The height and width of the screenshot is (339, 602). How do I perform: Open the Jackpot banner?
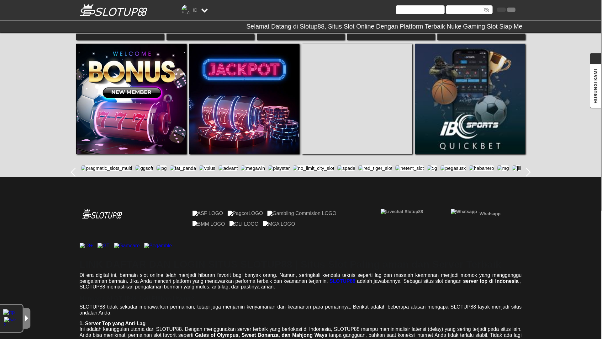[x=244, y=99]
